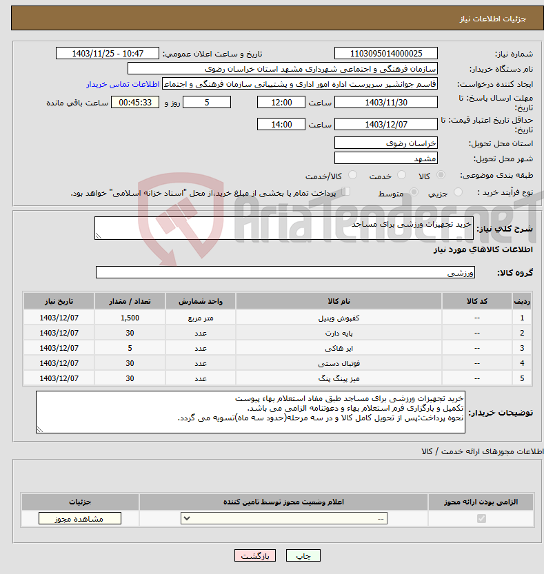Viewport: 544px width, 574px height.
Task: Select the جزیی purchase type radio
Action: click(458, 192)
